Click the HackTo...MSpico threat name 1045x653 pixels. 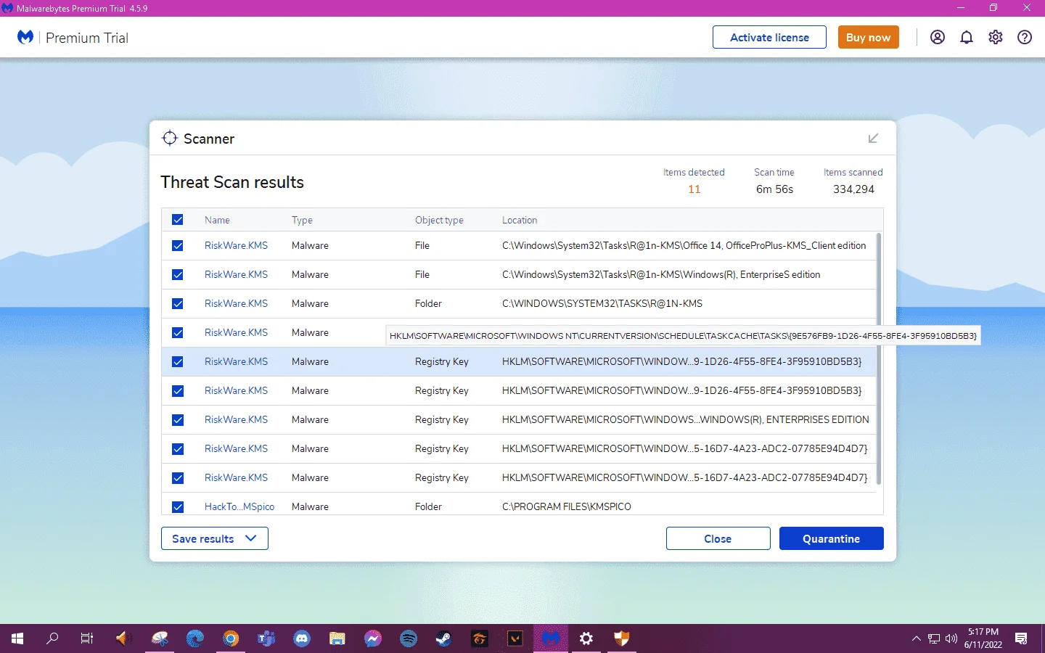(239, 506)
